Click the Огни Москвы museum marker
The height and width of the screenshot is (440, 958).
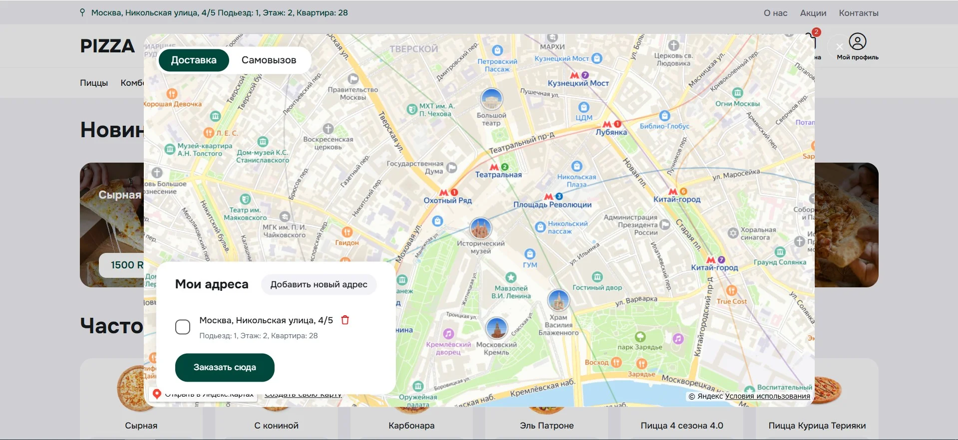737,93
